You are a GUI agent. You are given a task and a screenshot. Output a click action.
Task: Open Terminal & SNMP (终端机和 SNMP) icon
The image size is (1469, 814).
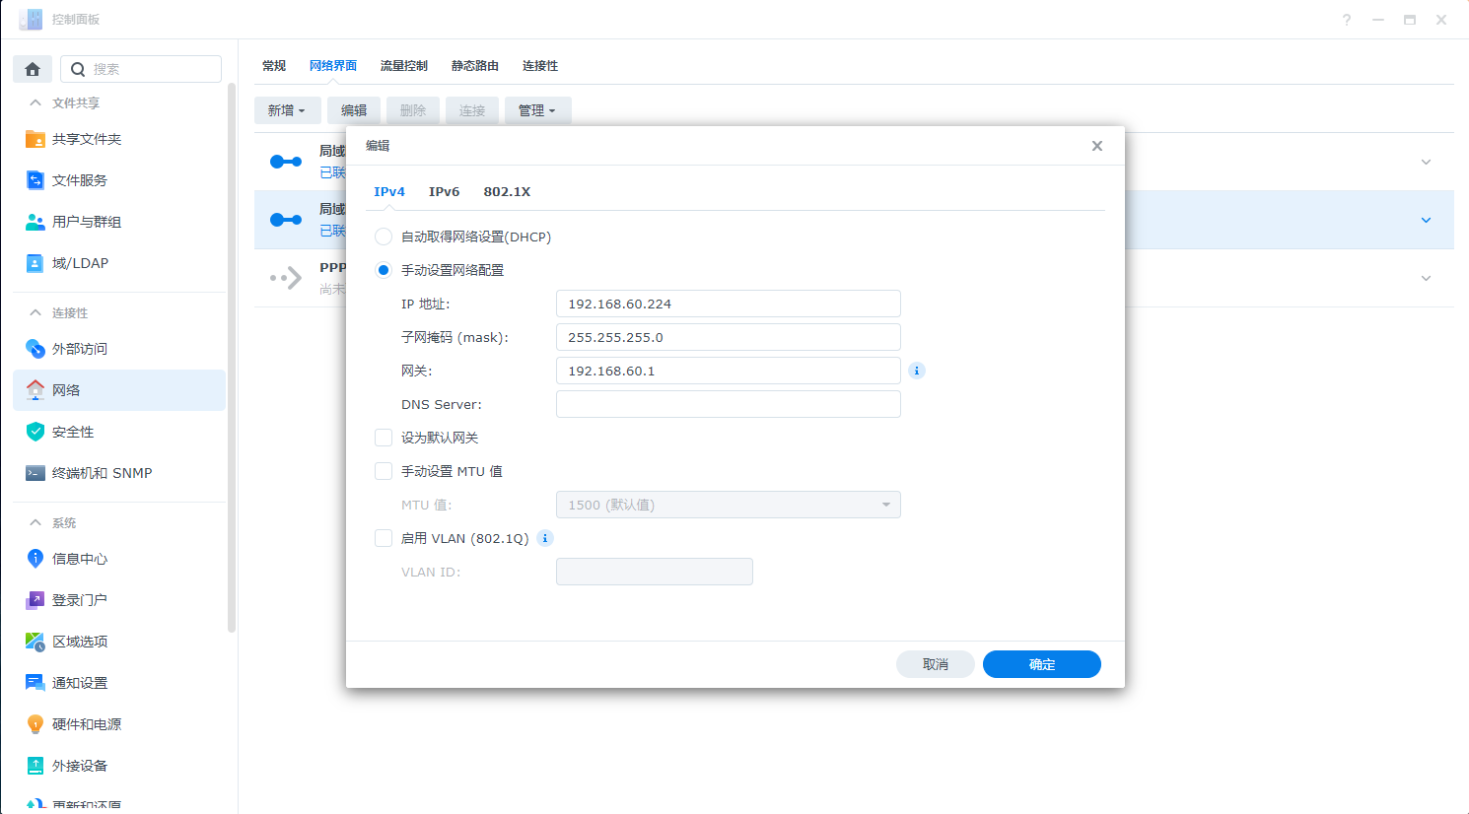click(35, 473)
